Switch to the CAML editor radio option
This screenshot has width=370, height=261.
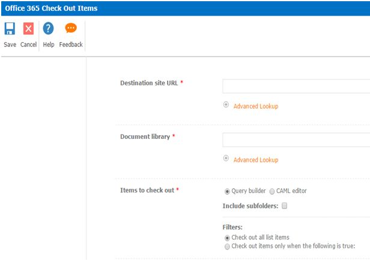pos(272,192)
